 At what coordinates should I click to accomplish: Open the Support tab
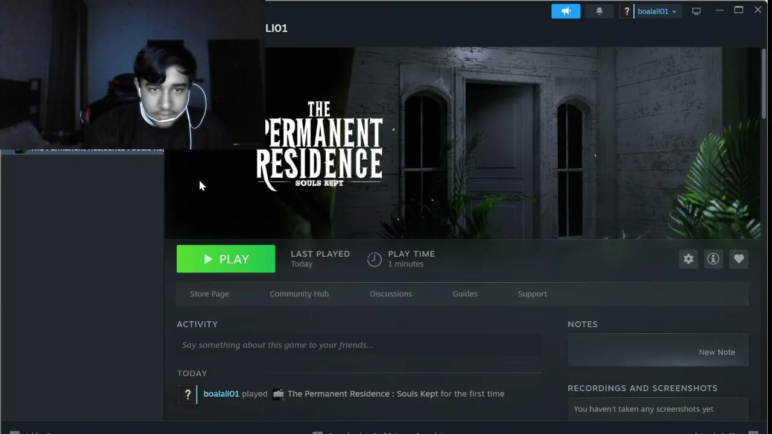533,294
